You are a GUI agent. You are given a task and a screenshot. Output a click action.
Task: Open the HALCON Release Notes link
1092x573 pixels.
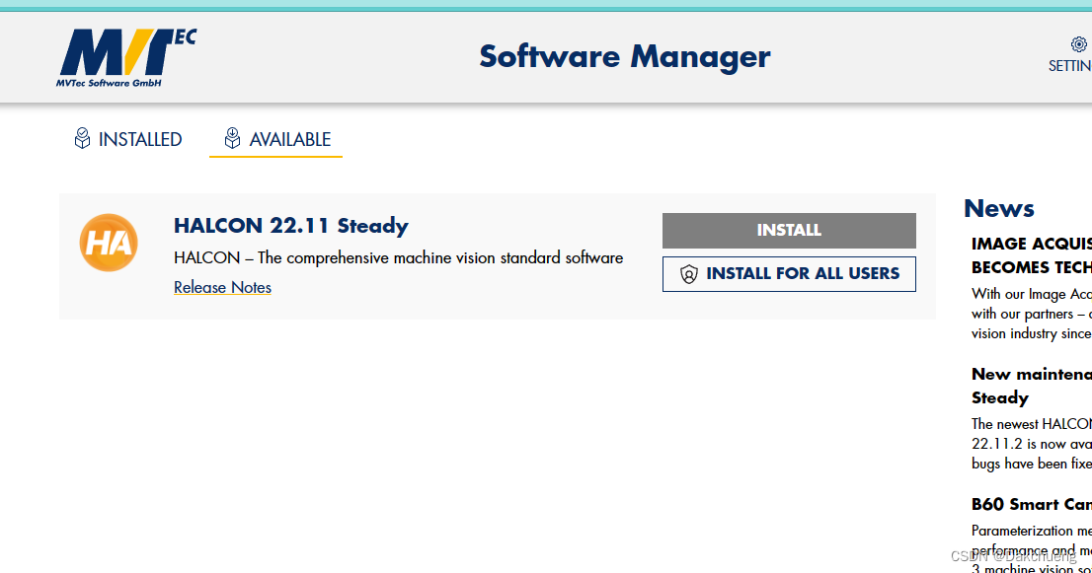pyautogui.click(x=222, y=287)
